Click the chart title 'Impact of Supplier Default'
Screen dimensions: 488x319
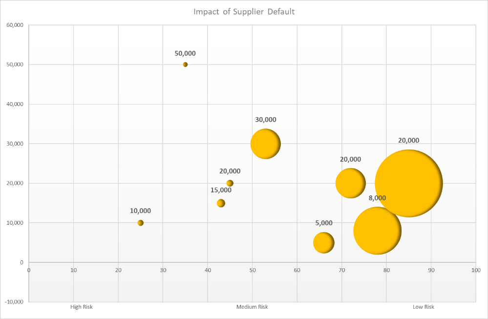pos(244,12)
